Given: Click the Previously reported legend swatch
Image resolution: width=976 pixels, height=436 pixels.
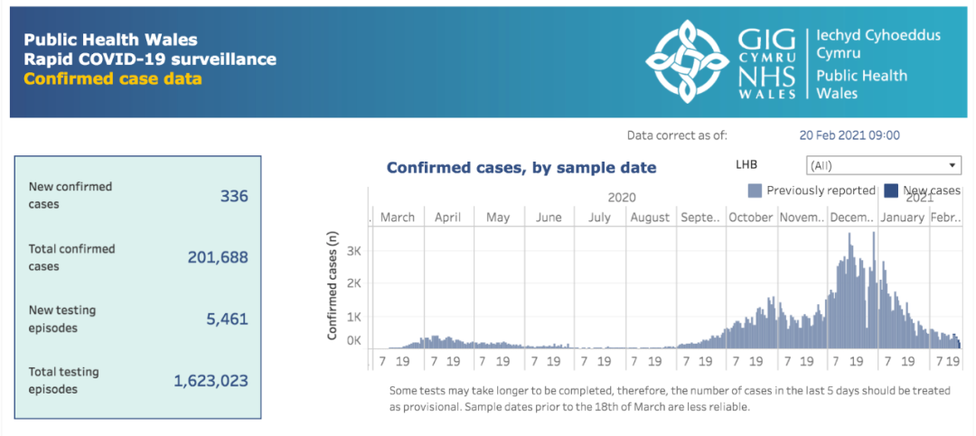Looking at the screenshot, I should click(x=755, y=190).
